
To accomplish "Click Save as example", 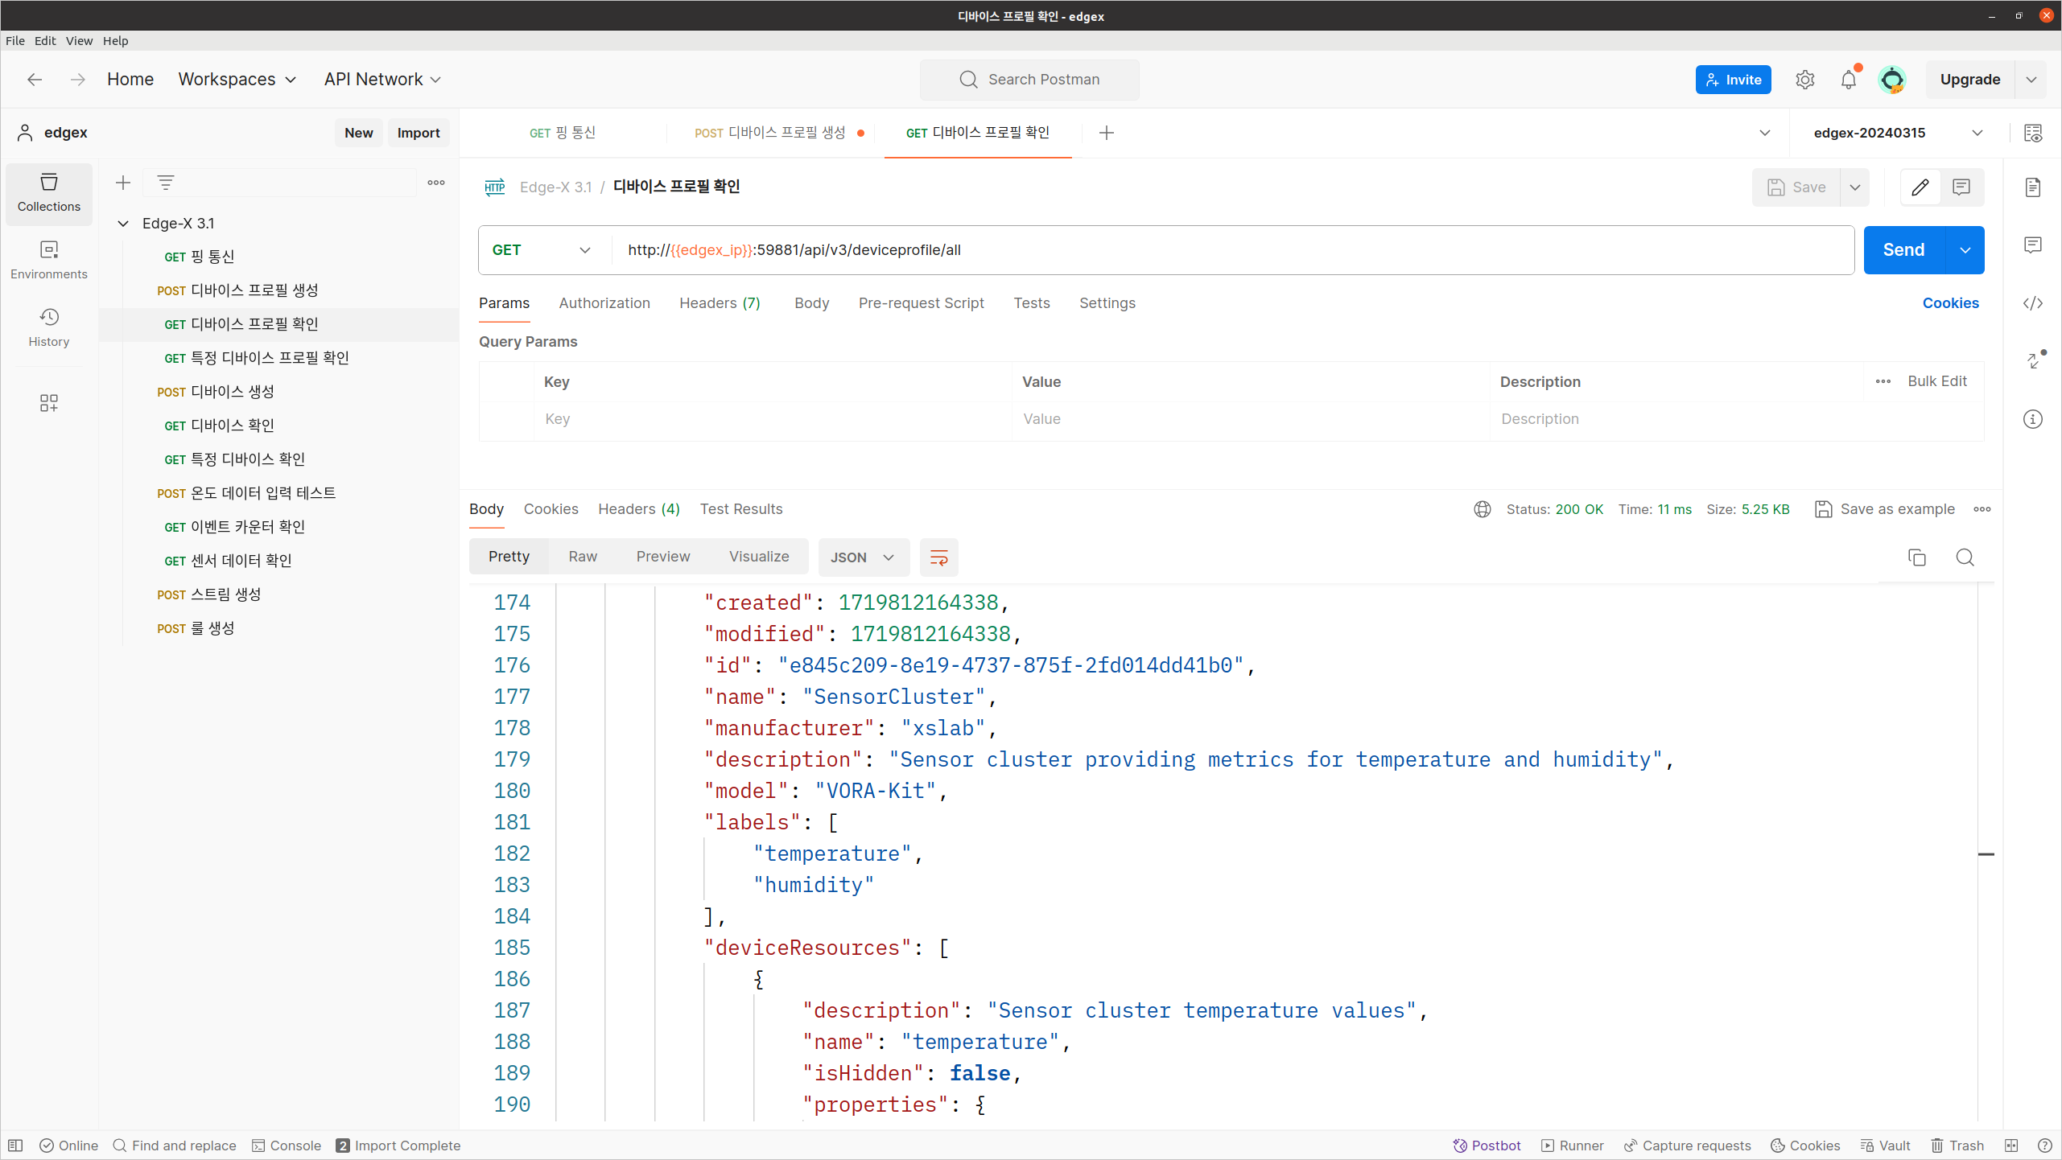I will (1885, 509).
